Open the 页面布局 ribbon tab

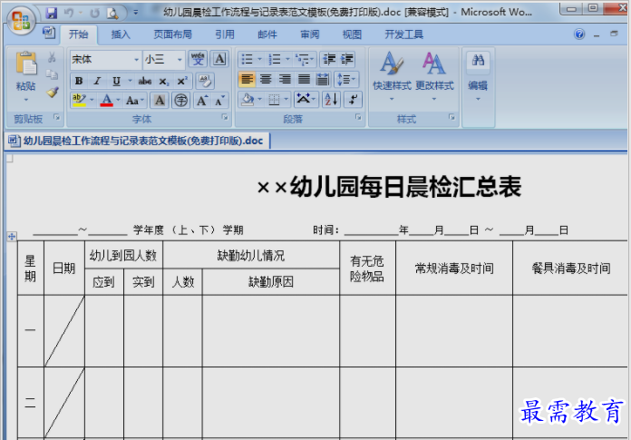[x=172, y=34]
